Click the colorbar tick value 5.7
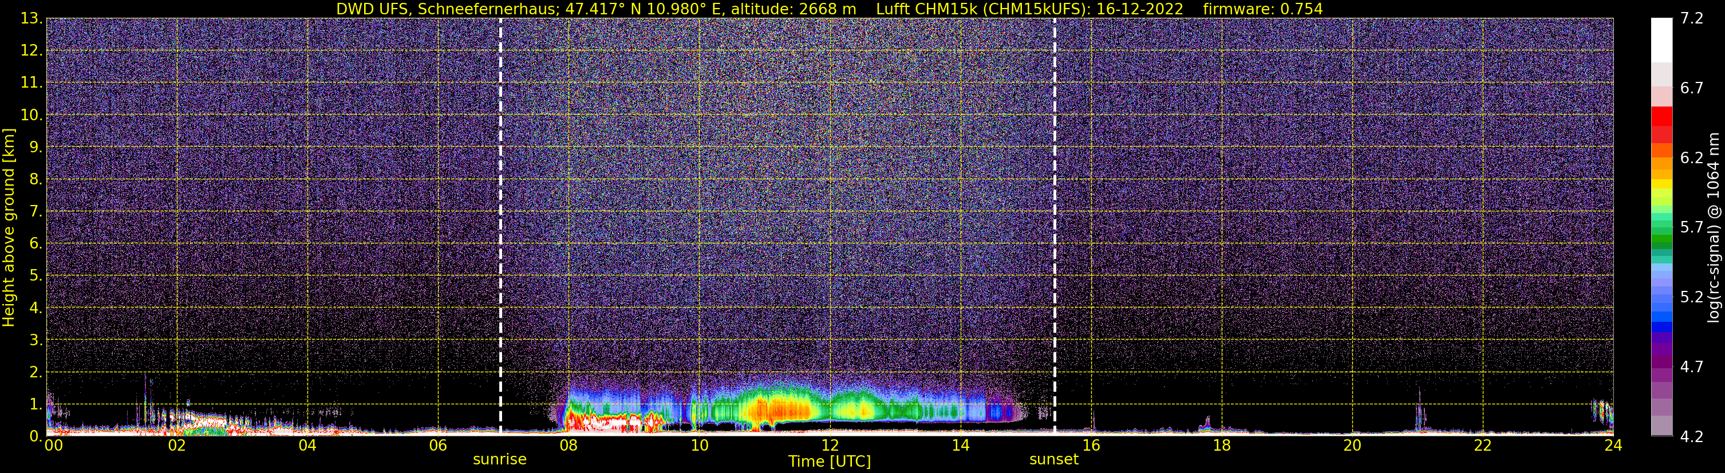1725x473 pixels. (x=1692, y=227)
